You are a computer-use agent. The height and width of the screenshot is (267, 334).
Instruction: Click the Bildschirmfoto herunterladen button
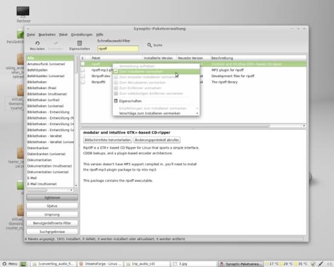(x=107, y=140)
